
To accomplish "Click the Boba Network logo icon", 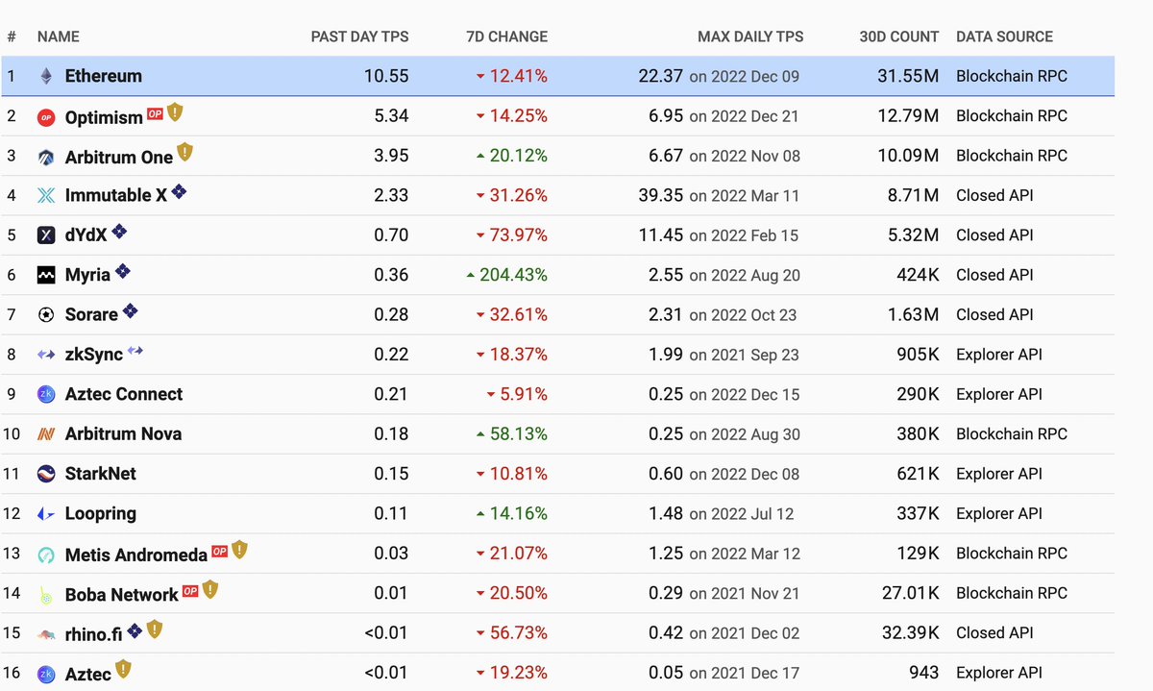I will pyautogui.click(x=46, y=595).
